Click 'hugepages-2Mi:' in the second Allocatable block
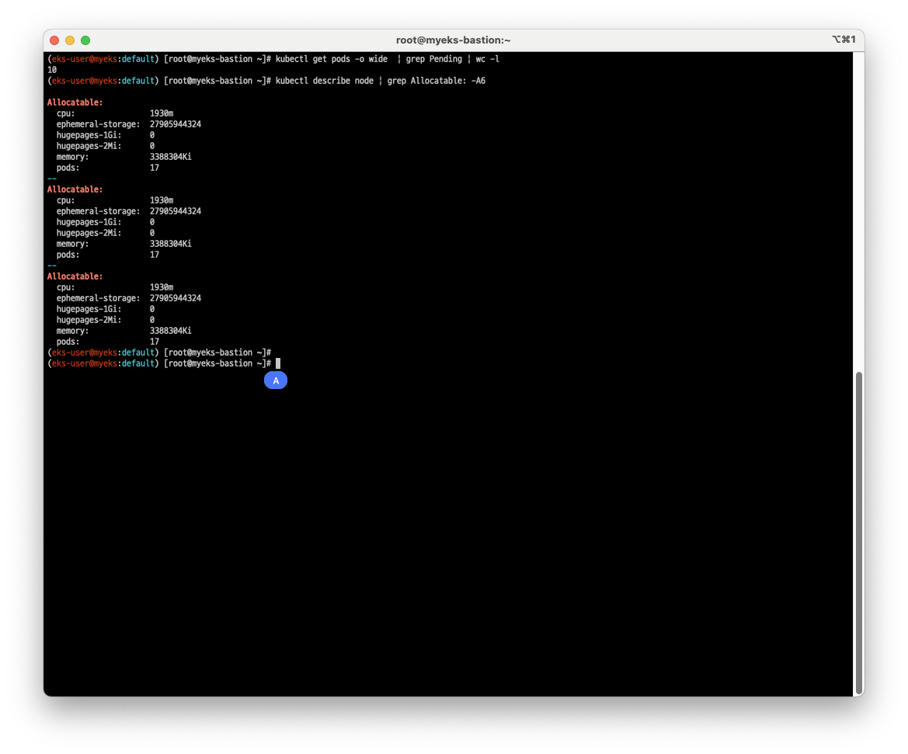 pyautogui.click(x=89, y=233)
